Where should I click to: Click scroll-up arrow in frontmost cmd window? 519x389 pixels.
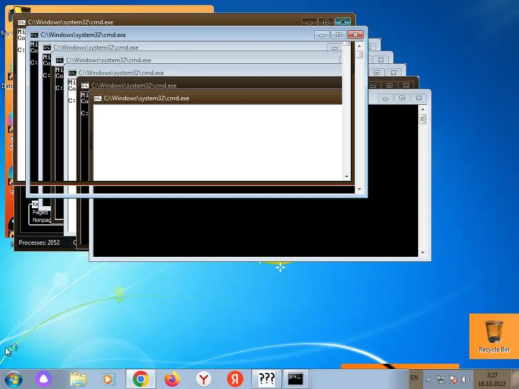click(x=422, y=109)
